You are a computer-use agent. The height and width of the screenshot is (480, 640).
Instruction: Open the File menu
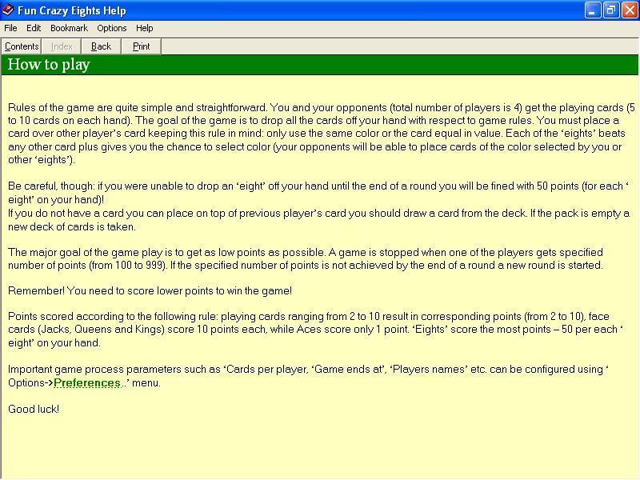(10, 28)
